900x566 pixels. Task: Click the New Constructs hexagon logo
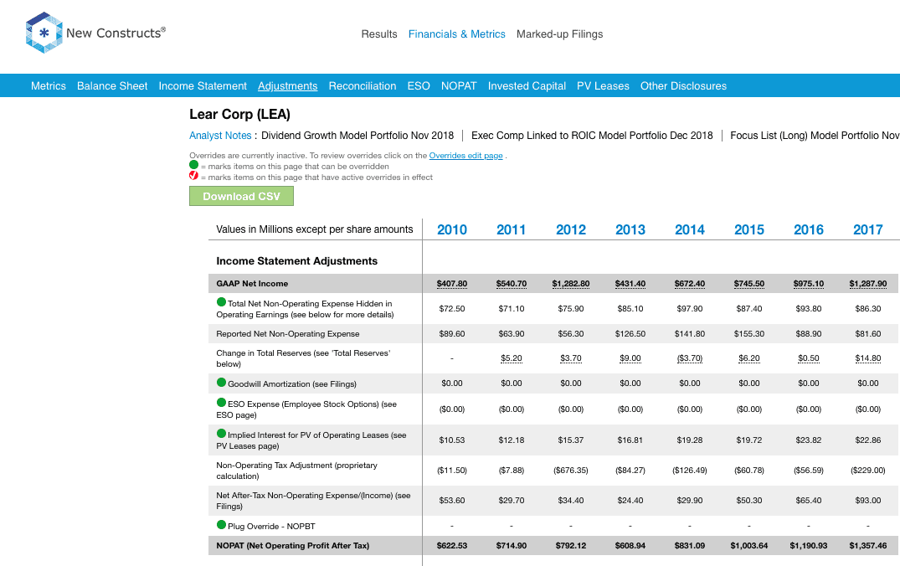click(x=44, y=33)
